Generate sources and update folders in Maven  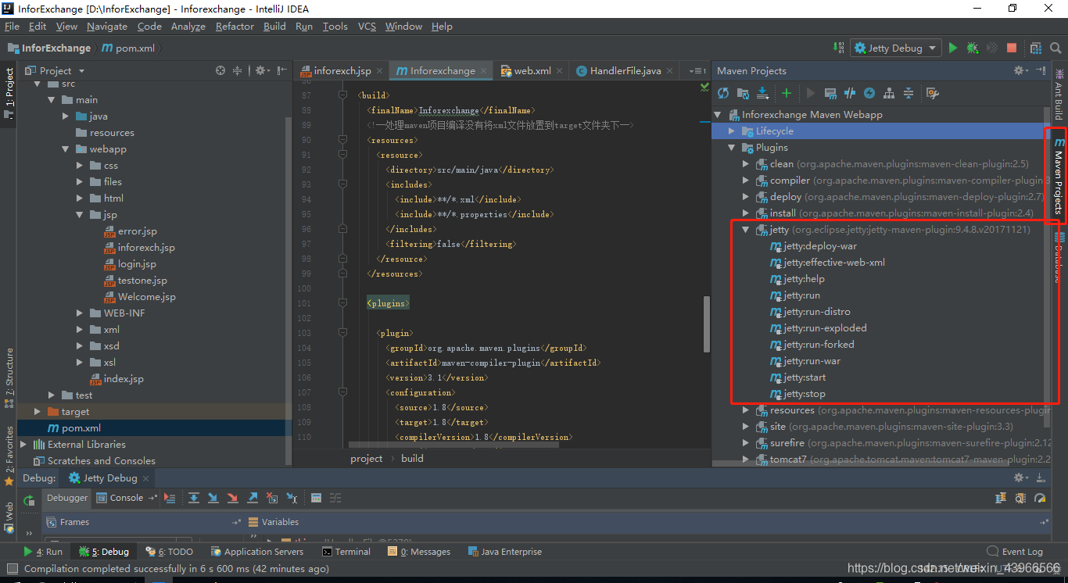(x=743, y=93)
